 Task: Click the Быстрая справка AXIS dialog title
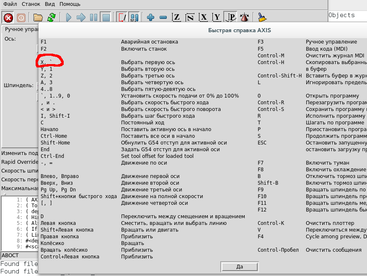click(240, 31)
